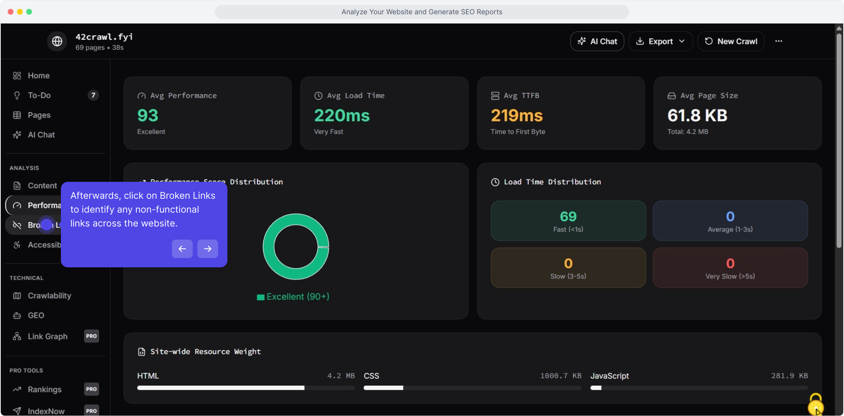Open AI Chat from top toolbar

click(x=597, y=41)
